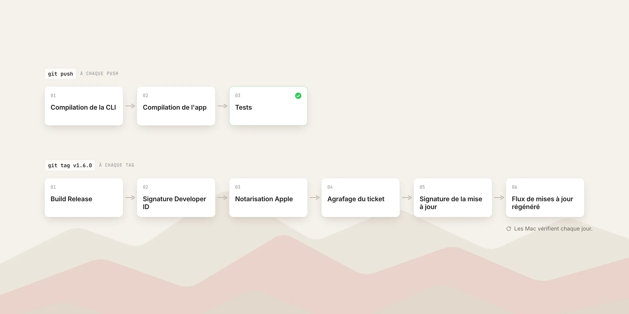Viewport: 629px width, 314px height.
Task: Click the Build Release step title
Action: pyautogui.click(x=71, y=199)
